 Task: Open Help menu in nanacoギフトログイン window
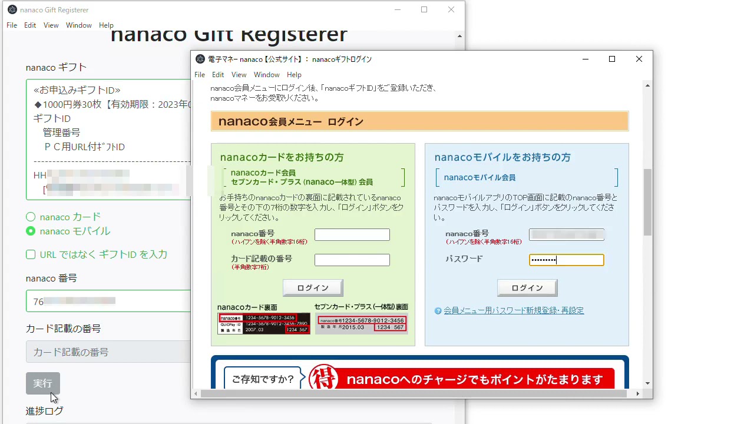294,75
